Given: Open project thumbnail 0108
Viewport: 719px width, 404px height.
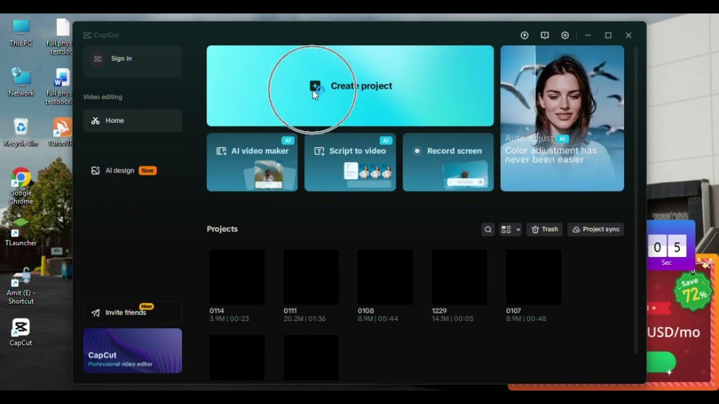Looking at the screenshot, I should pyautogui.click(x=385, y=277).
